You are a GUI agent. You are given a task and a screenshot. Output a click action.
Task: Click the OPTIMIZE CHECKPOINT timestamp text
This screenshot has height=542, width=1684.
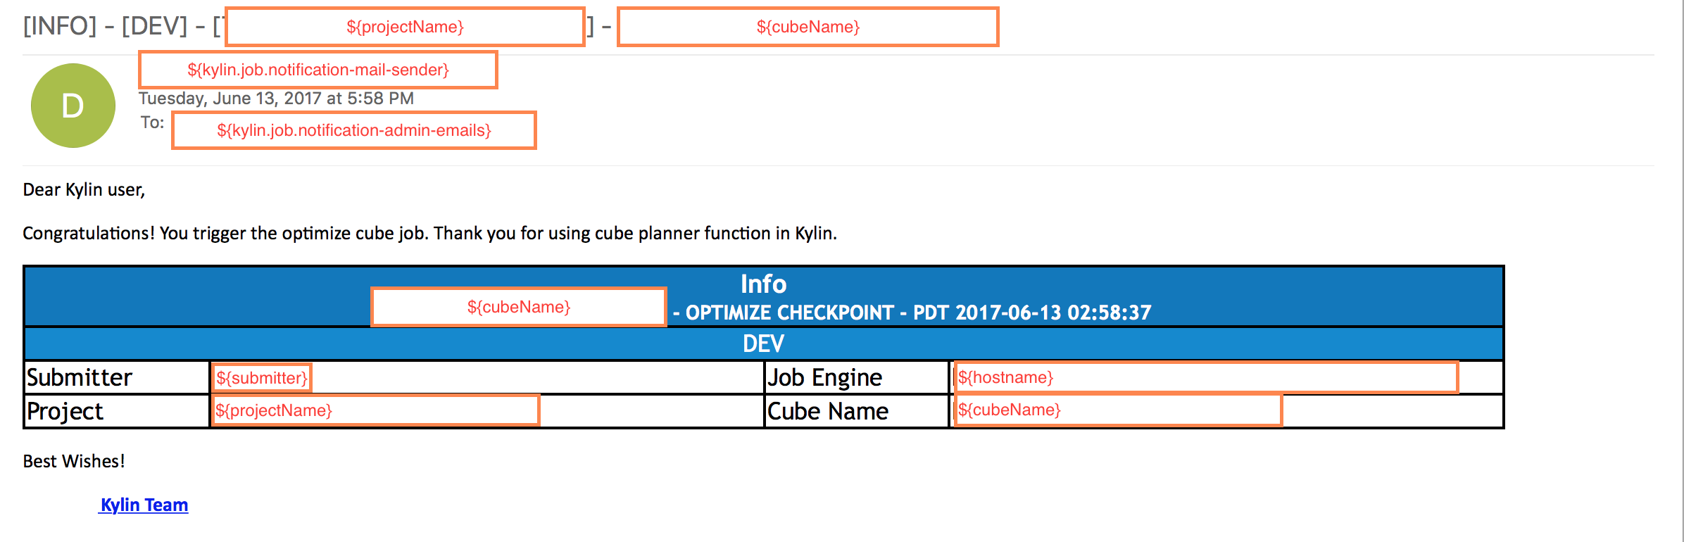(912, 313)
